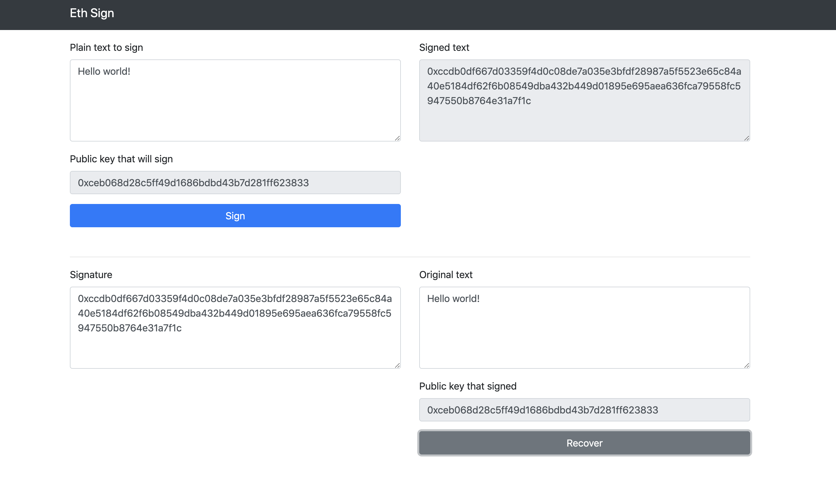The image size is (836, 479).
Task: Click the Public key that signed field
Action: [x=584, y=410]
